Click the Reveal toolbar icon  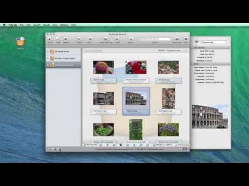click(x=131, y=39)
